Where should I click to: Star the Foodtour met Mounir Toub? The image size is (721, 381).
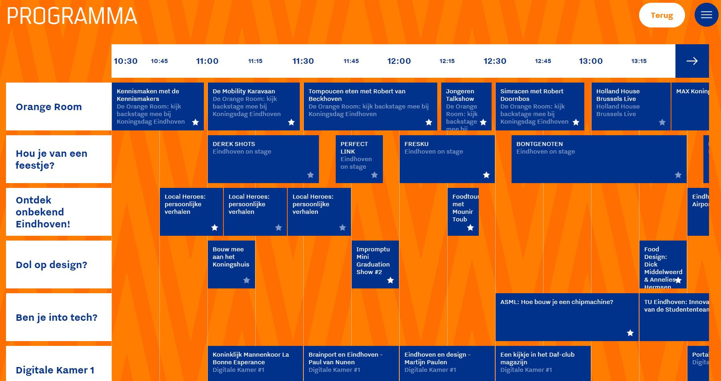pyautogui.click(x=470, y=228)
